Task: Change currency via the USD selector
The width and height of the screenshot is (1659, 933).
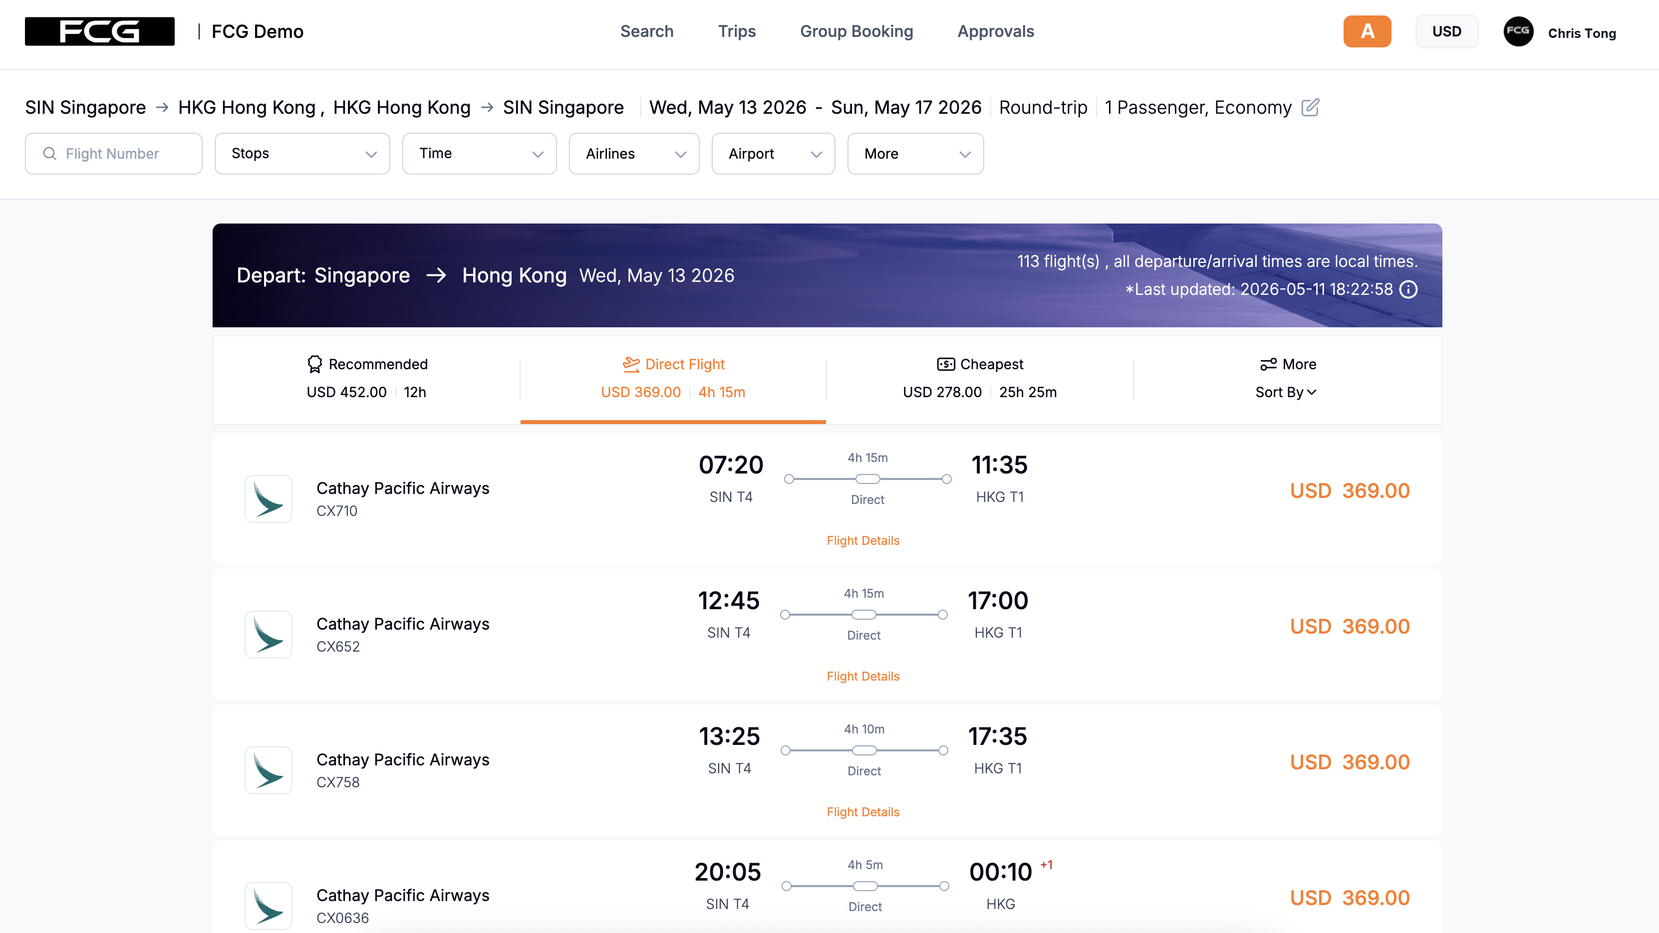Action: (x=1446, y=31)
